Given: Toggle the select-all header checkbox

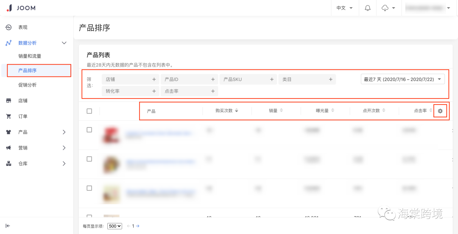Looking at the screenshot, I should [89, 111].
